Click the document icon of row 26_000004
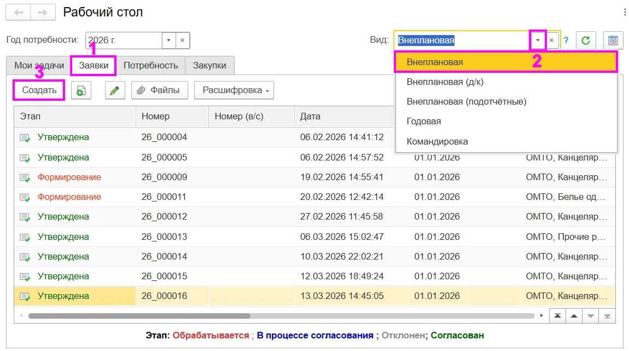 point(25,138)
